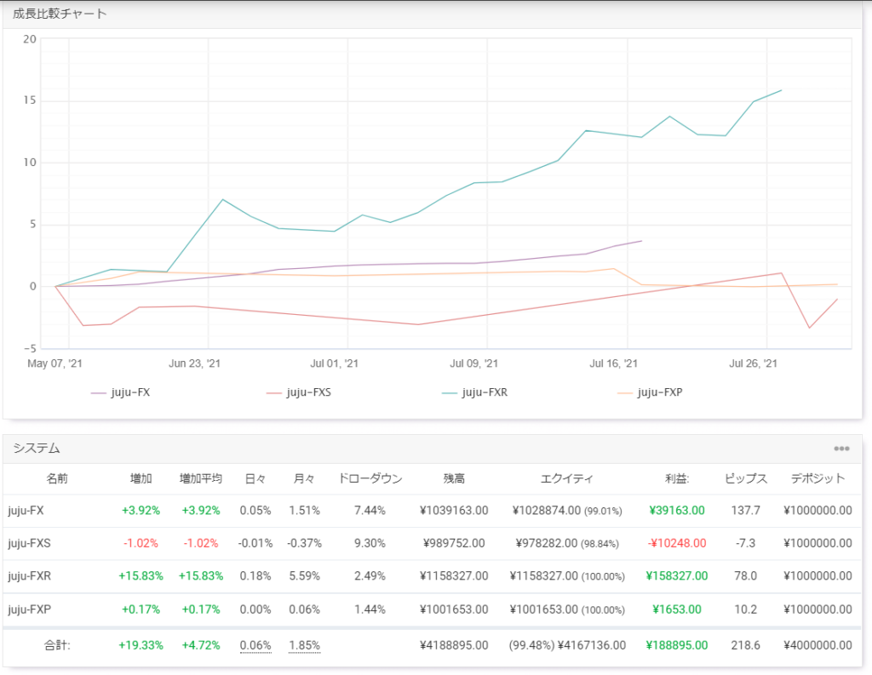Open juju-FXR system row in table
872x675 pixels.
(x=29, y=575)
